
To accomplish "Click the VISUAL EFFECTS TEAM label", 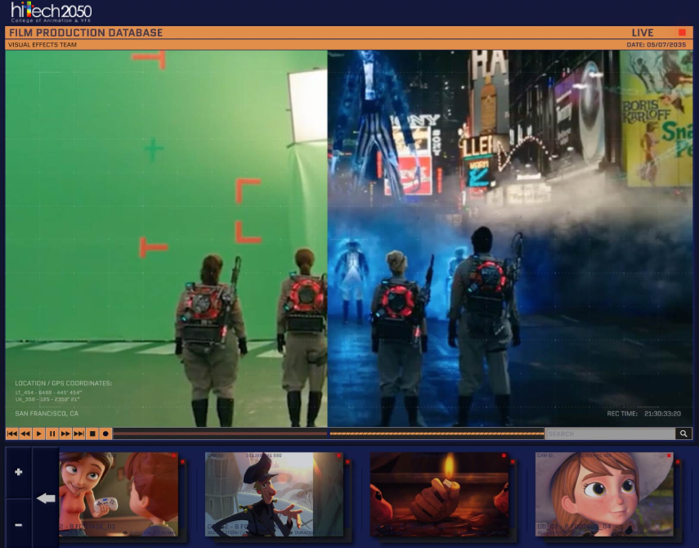I will click(x=43, y=45).
